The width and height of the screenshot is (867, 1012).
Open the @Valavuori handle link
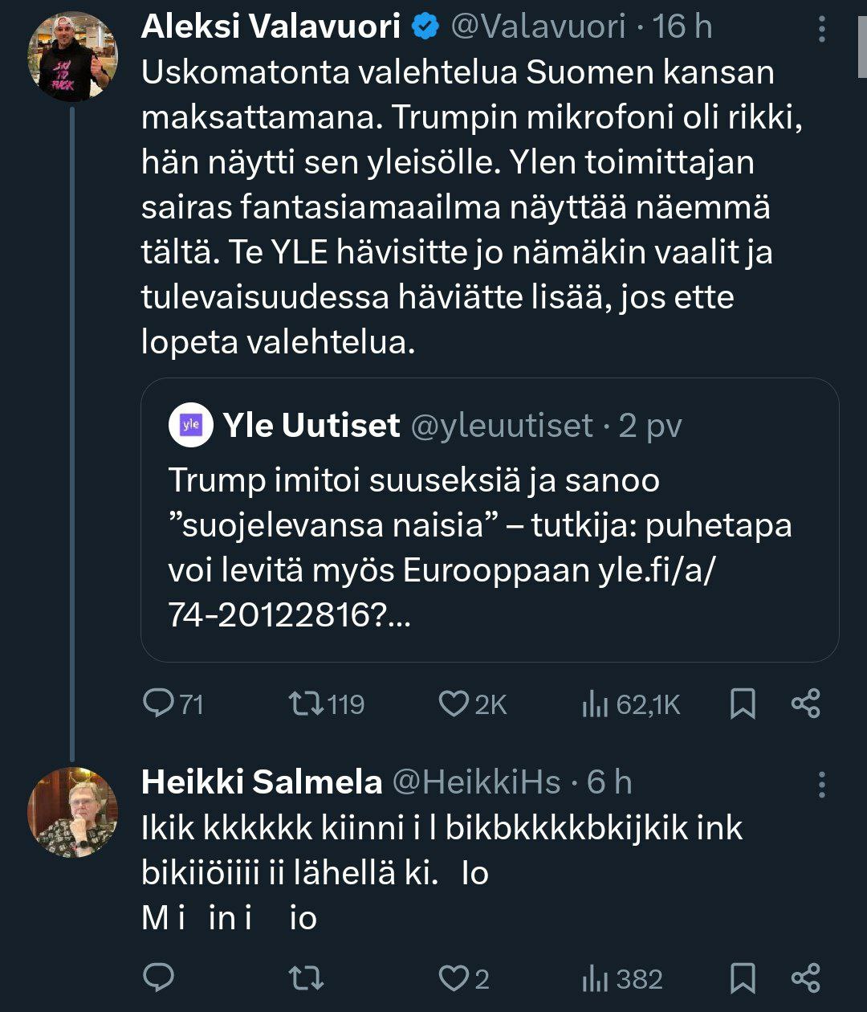(538, 27)
